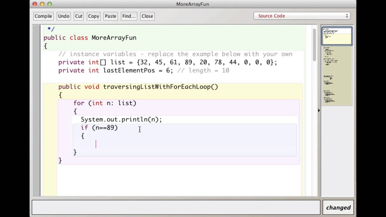Image resolution: width=386 pixels, height=217 pixels.
Task: Click the yellow minimize window button
Action: 42,4
